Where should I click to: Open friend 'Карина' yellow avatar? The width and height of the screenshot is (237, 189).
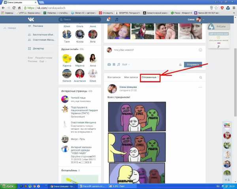click(67, 58)
